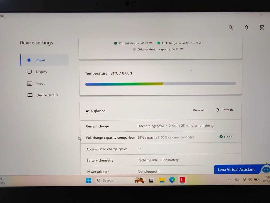This screenshot has height=203, width=270.
Task: Click the Full charge capacity legend dot
Action: pyautogui.click(x=159, y=43)
